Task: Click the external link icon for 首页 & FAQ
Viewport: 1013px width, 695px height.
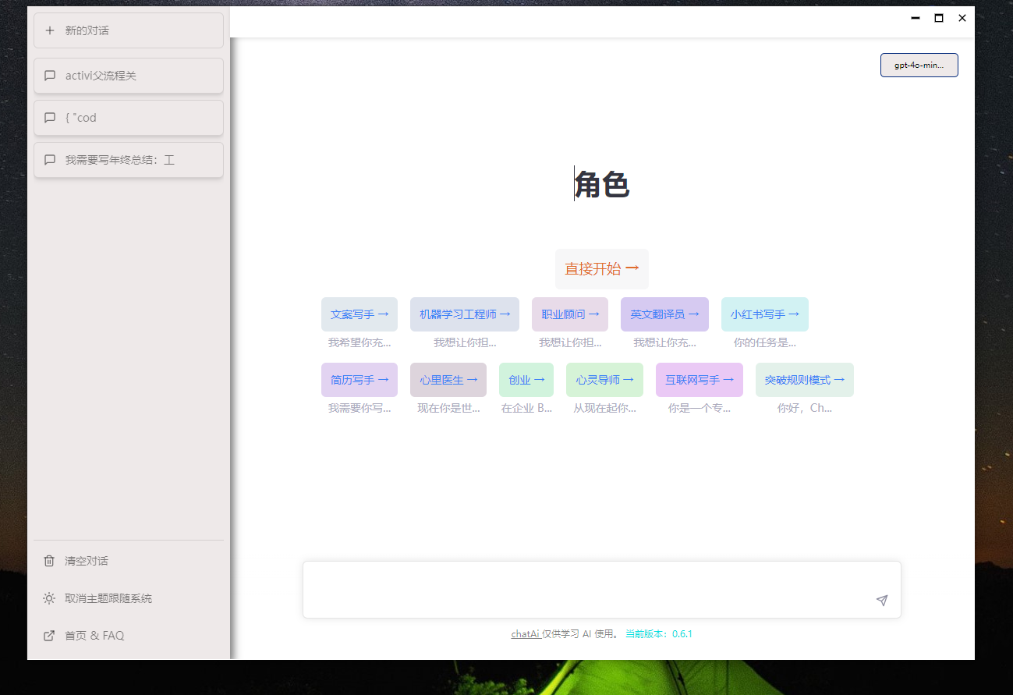Action: (x=49, y=636)
